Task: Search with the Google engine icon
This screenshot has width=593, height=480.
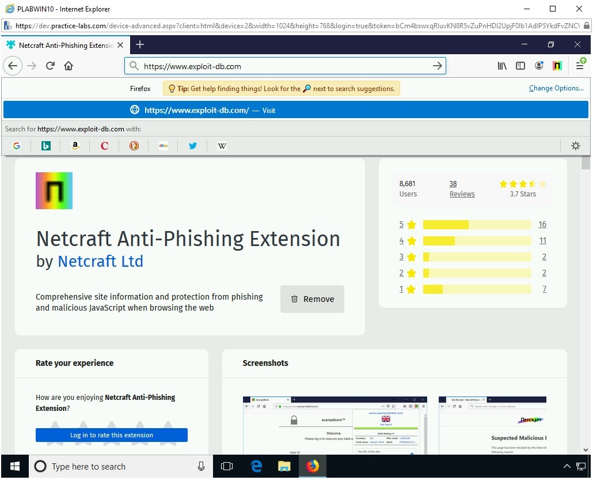Action: click(x=17, y=146)
